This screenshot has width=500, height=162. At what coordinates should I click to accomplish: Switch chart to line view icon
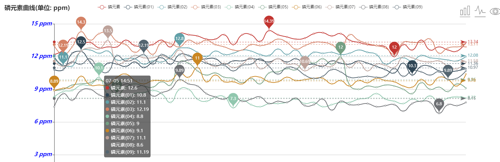pos(480,11)
